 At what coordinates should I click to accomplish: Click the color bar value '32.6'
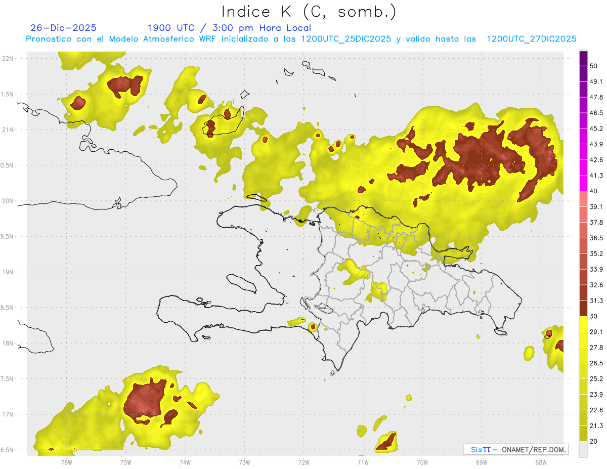click(597, 285)
